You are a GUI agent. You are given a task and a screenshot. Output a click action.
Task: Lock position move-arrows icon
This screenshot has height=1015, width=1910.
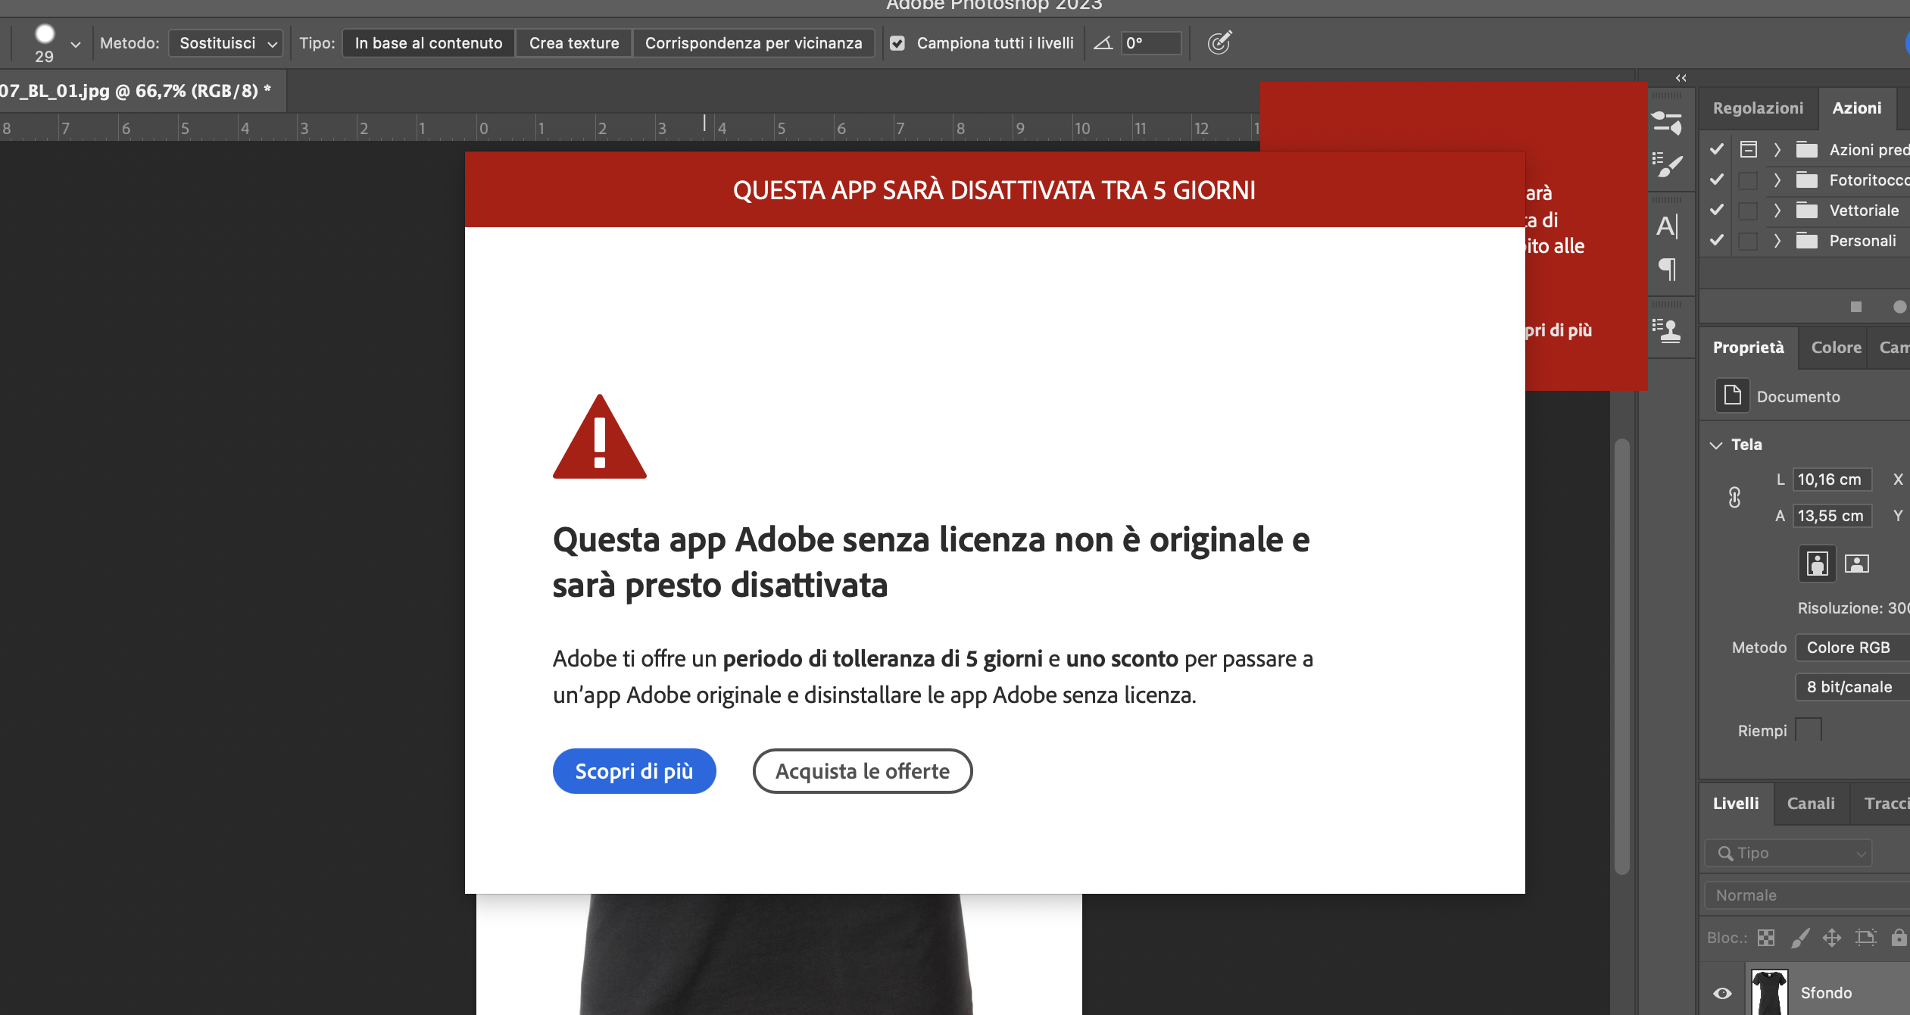(1832, 938)
